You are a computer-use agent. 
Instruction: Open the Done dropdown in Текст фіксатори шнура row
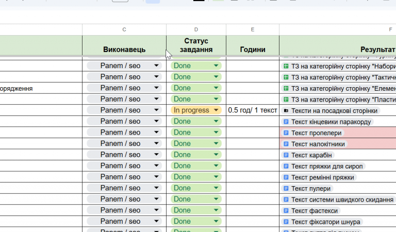196,221
